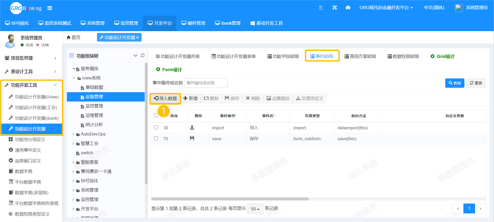Click 删除 toolbar button
Screen dimensions: 494x222
tap(253, 98)
